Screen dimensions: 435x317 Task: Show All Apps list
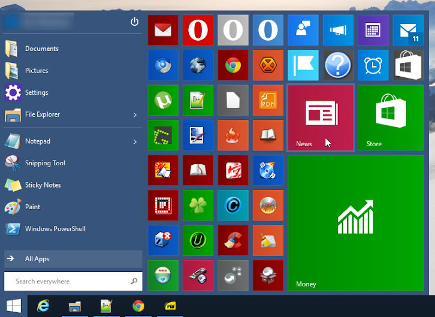tap(73, 259)
